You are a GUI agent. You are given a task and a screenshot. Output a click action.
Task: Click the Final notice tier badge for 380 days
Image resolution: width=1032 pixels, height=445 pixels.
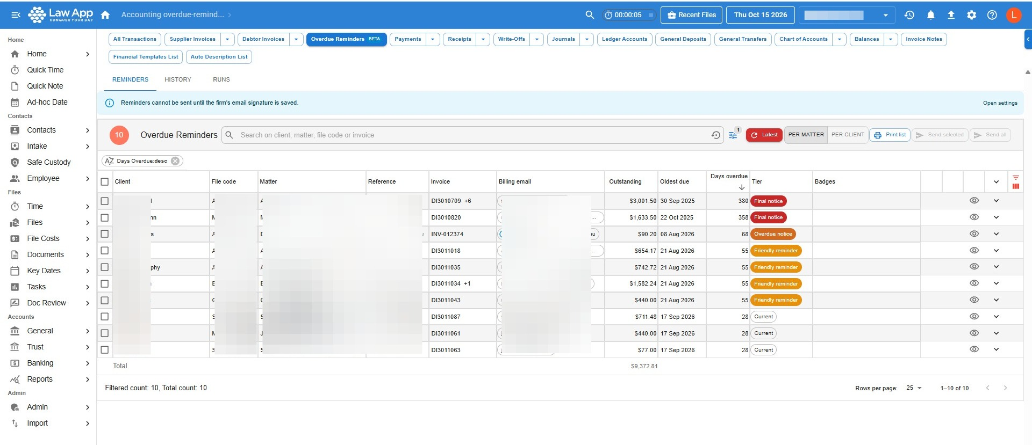click(768, 201)
